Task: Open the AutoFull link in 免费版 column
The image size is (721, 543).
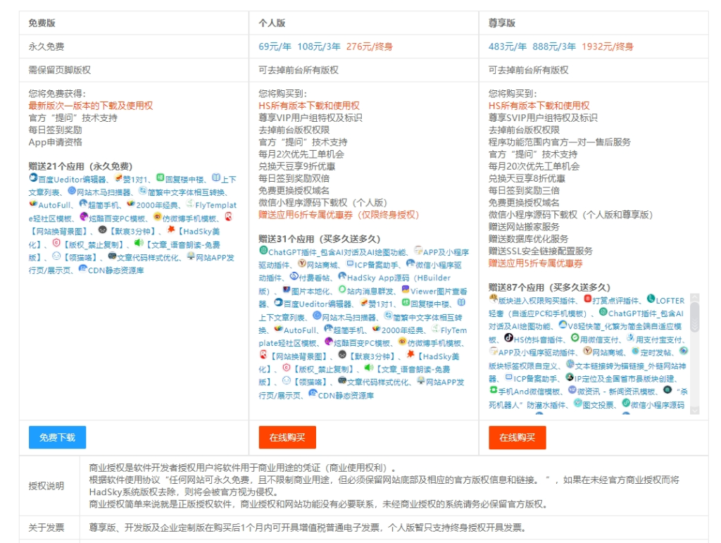Action: click(55, 205)
